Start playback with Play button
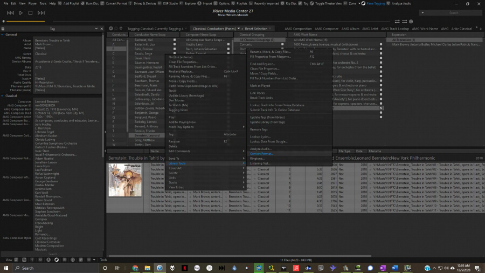The width and height of the screenshot is (485, 273). (x=20, y=13)
